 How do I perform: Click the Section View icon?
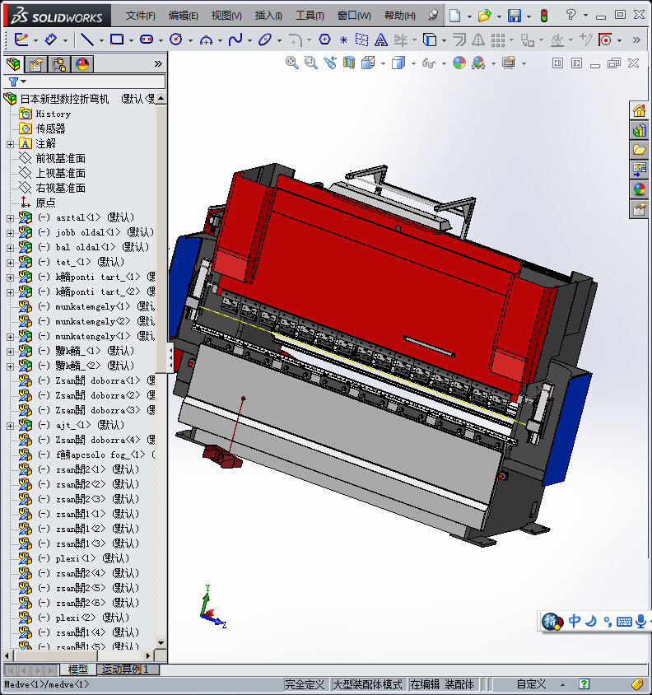click(349, 63)
